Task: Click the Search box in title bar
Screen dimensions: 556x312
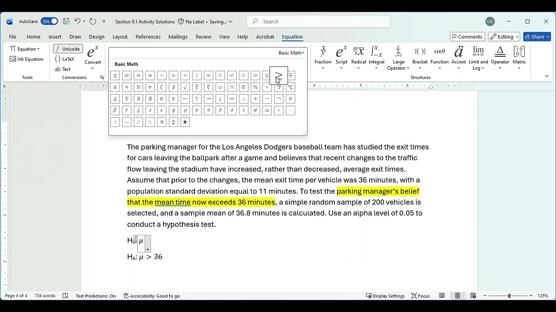Action: 318,22
